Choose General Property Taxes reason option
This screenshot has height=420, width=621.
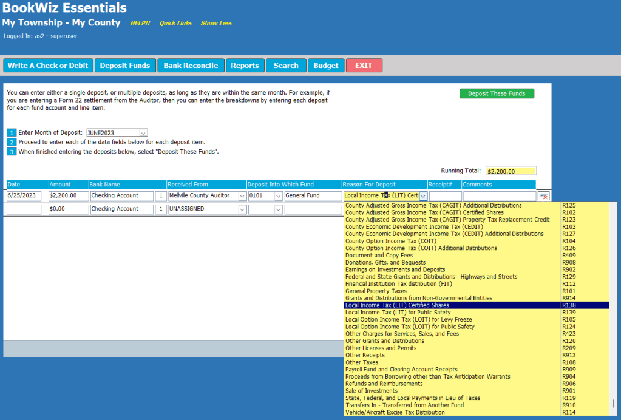pos(376,291)
